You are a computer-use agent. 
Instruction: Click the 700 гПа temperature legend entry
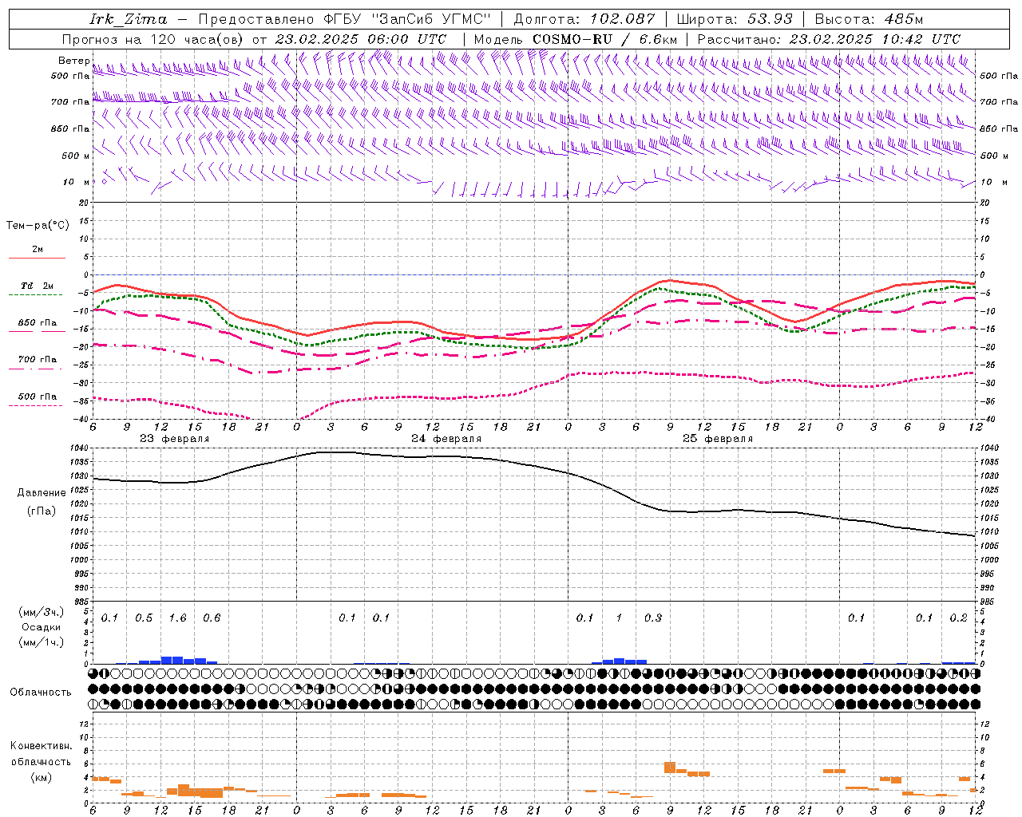pyautogui.click(x=38, y=360)
